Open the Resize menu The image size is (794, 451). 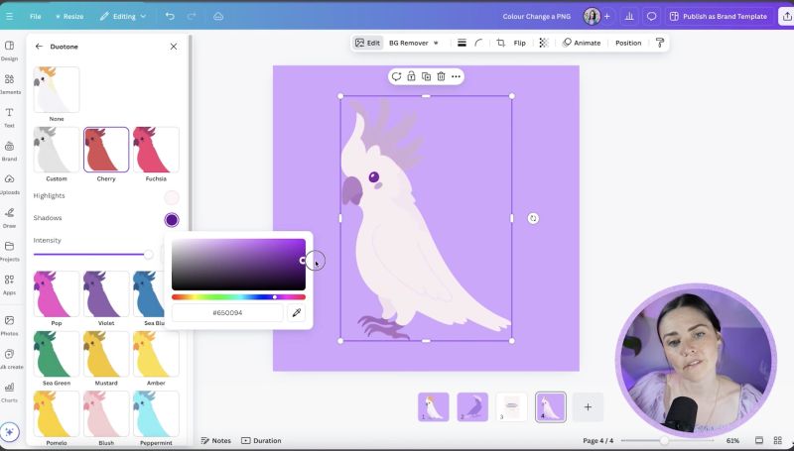tap(69, 16)
